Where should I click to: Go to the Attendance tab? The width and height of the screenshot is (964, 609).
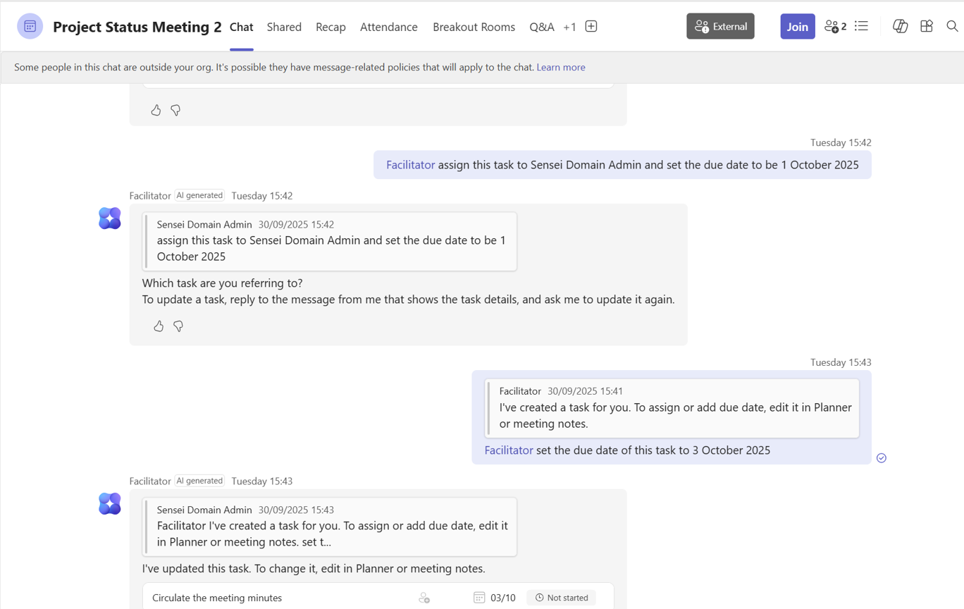pos(388,27)
